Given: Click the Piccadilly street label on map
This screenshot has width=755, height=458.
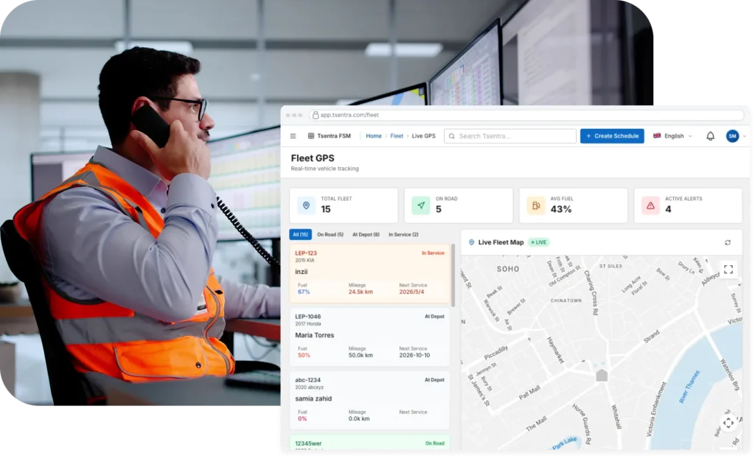Looking at the screenshot, I should coord(496,353).
